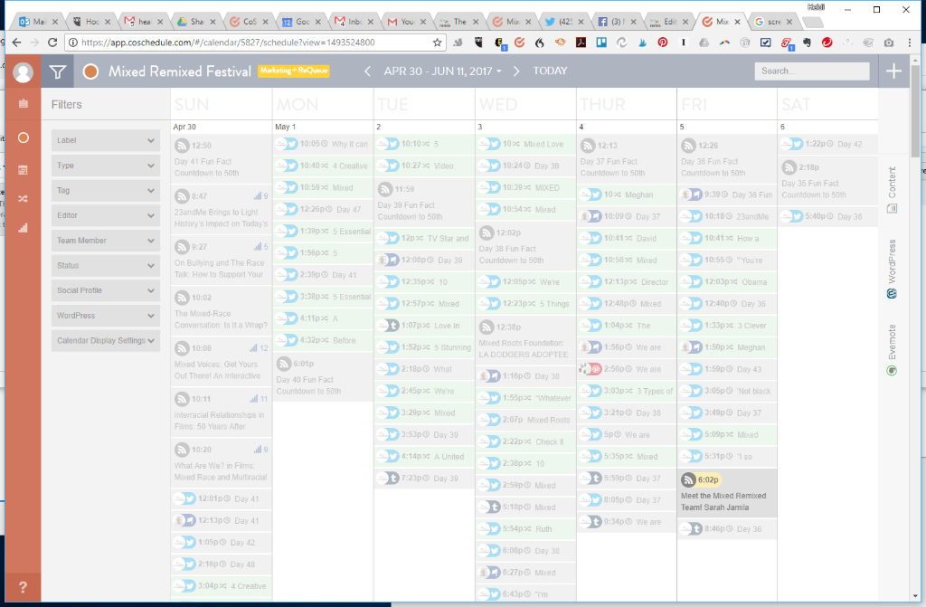Viewport: 926px width, 607px height.
Task: Expand the Label filter dropdown
Action: [x=105, y=140]
